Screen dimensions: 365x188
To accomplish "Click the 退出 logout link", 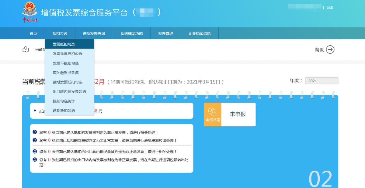I will [329, 7].
